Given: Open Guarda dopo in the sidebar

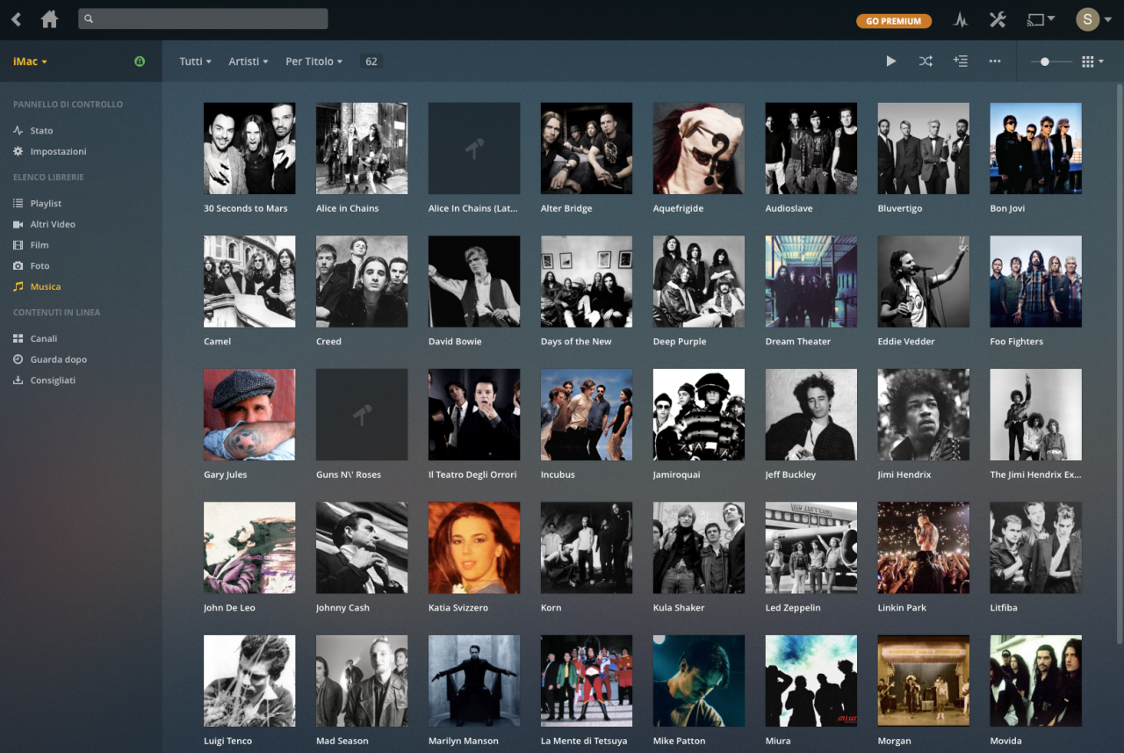Looking at the screenshot, I should (58, 359).
